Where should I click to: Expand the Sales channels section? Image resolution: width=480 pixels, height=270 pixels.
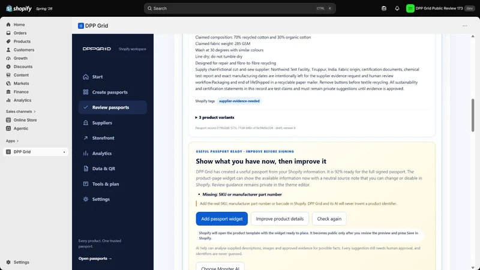click(x=20, y=112)
